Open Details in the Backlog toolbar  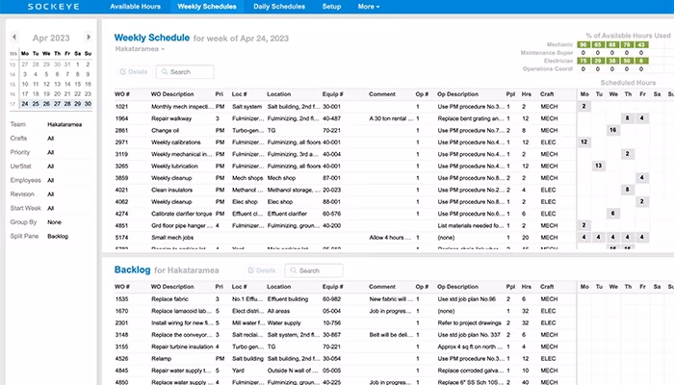262,270
